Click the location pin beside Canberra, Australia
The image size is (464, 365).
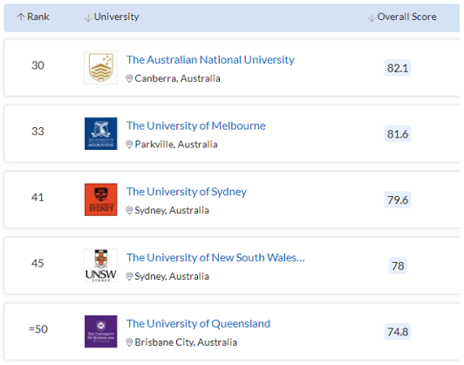point(129,78)
